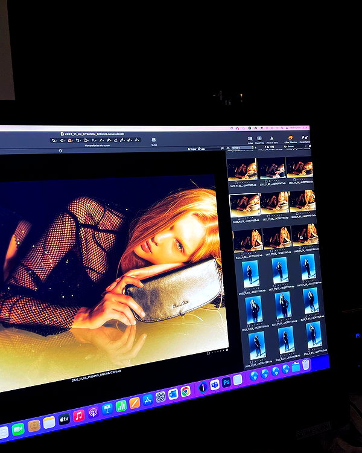The height and width of the screenshot is (453, 362).
Task: Show the Cuadrícula grid overlay
Action: (x=259, y=138)
